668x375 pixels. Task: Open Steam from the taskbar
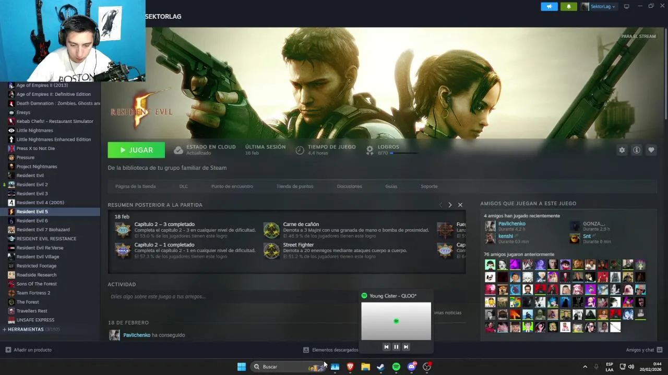pyautogui.click(x=381, y=367)
